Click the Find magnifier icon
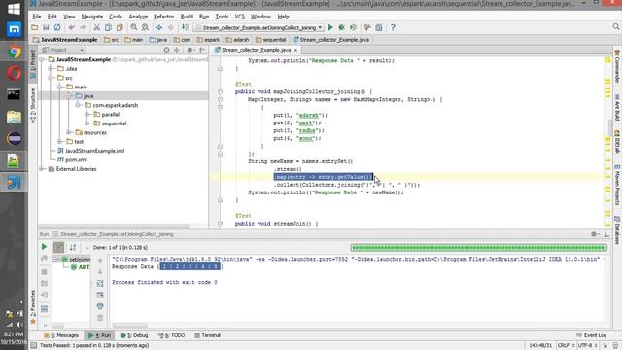 click(134, 27)
